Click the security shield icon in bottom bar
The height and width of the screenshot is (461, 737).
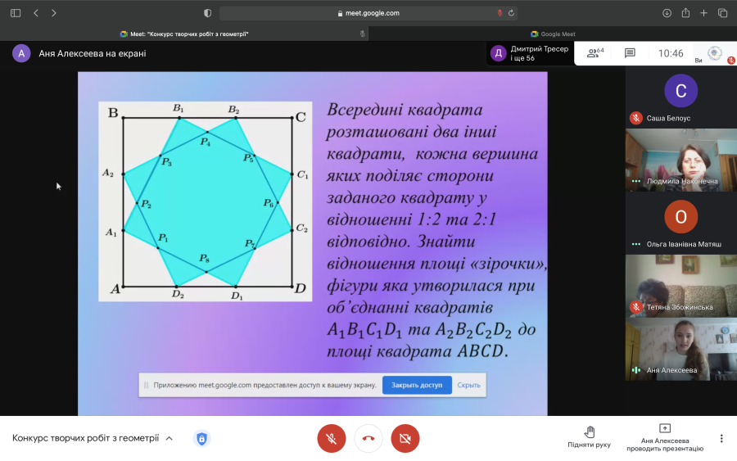pyautogui.click(x=201, y=438)
